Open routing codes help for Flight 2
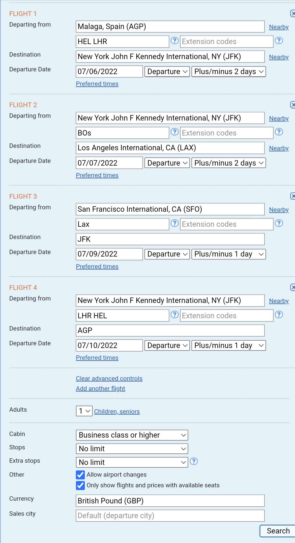This screenshot has width=295, height=543. click(x=175, y=132)
